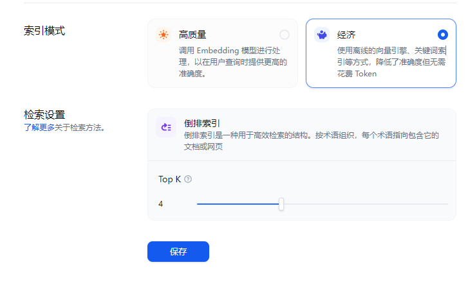The height and width of the screenshot is (292, 468).
Task: Click the 倒排索引 inverted index icon
Action: point(166,128)
